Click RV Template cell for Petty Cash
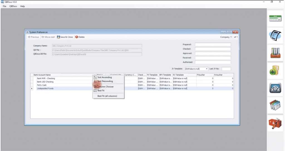 (x=184, y=85)
